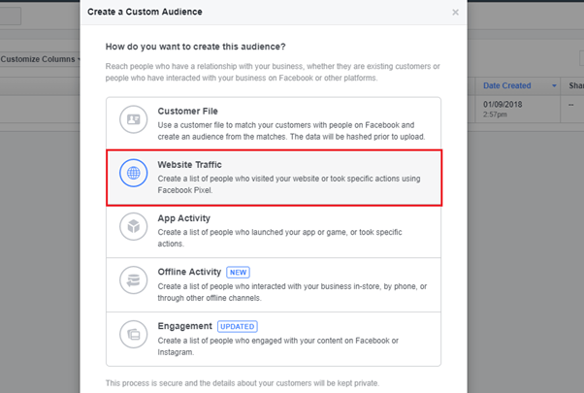Click the Engagement stacked windows icon

coord(133,334)
